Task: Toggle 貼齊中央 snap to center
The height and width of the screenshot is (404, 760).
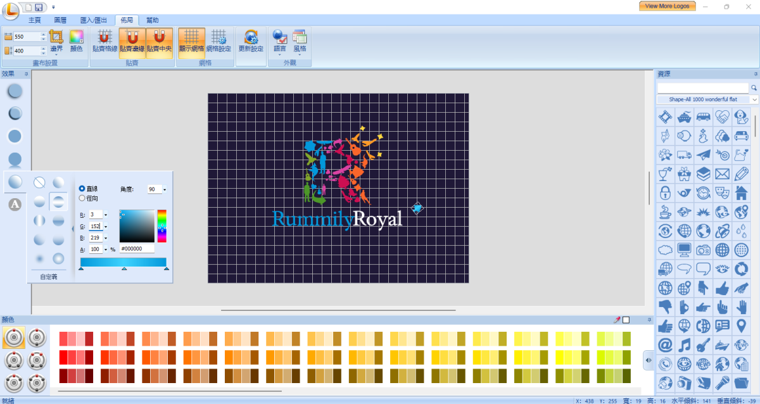Action: (x=160, y=41)
